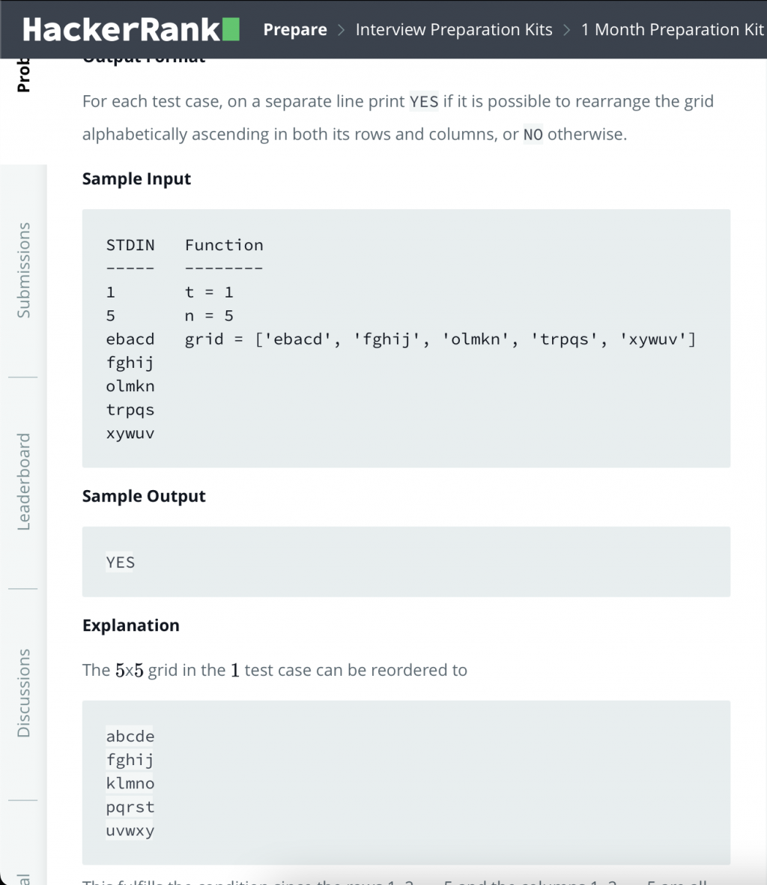Image resolution: width=767 pixels, height=885 pixels.
Task: Open the Prepare breadcrumb link
Action: [x=295, y=30]
